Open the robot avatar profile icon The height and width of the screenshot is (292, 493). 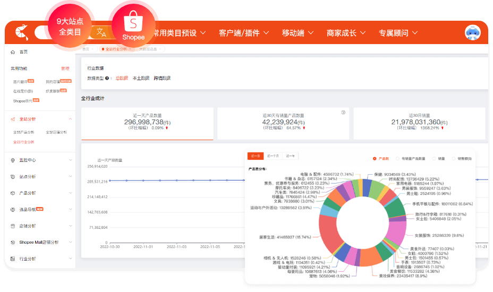(472, 33)
